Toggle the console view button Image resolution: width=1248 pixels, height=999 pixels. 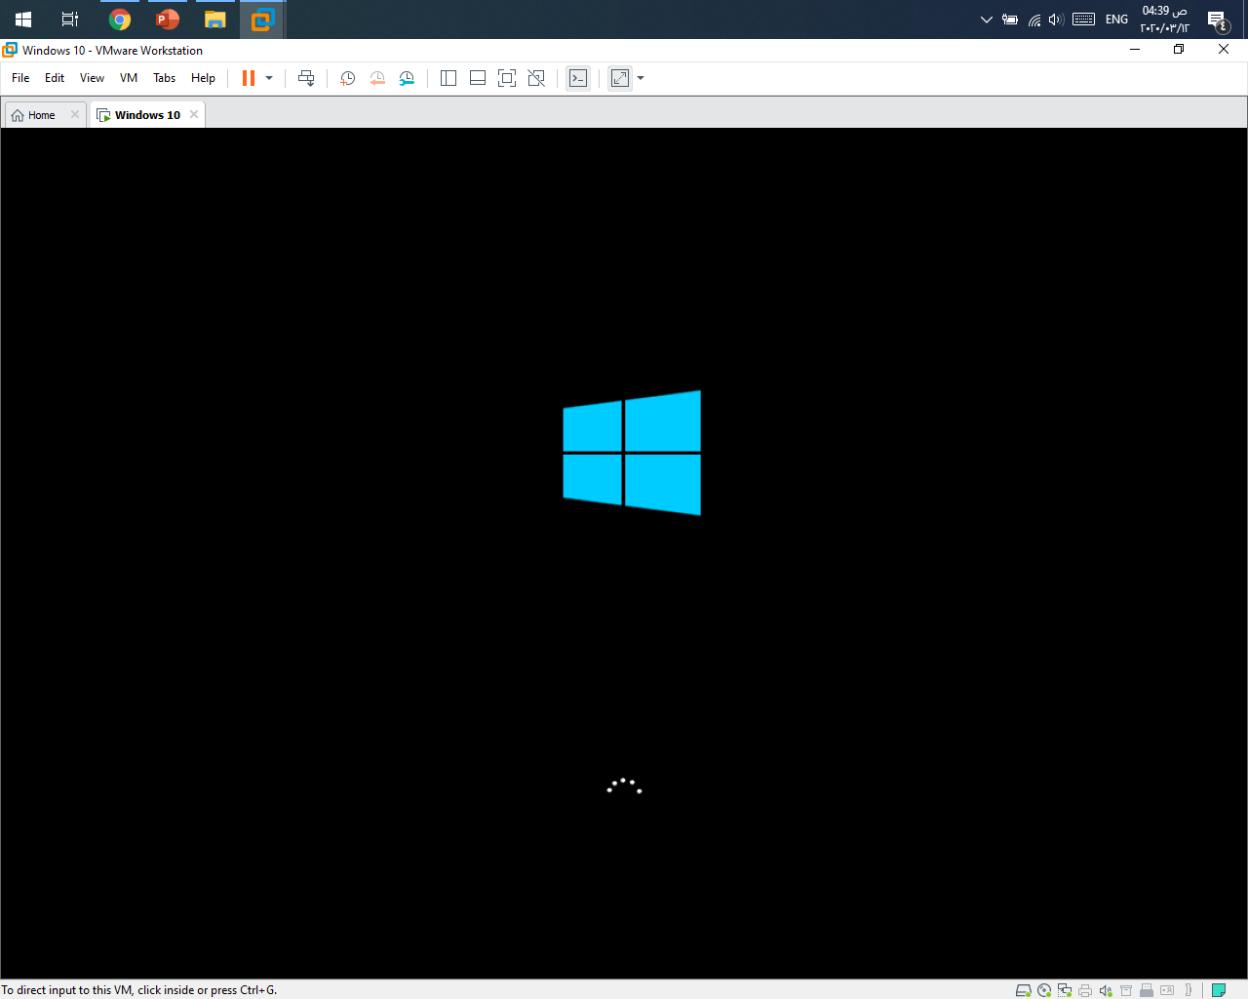coord(578,78)
